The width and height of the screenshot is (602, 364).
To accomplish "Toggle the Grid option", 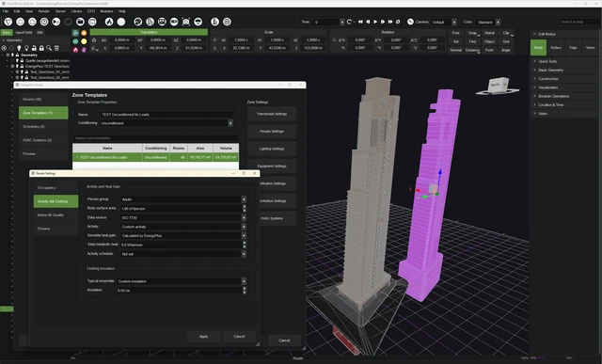I will 506,41.
